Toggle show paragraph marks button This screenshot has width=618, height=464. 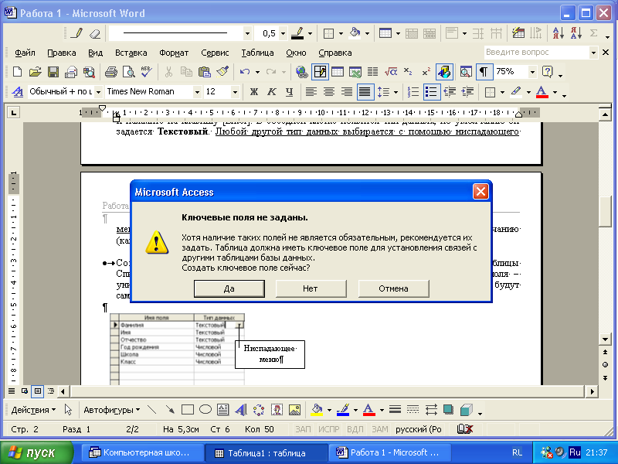click(x=484, y=72)
